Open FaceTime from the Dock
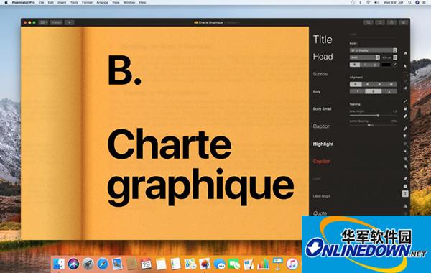The image size is (431, 273). pyautogui.click(x=234, y=264)
